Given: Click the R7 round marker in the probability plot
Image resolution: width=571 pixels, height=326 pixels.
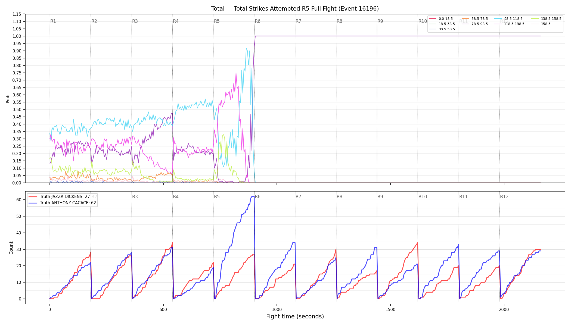Looking at the screenshot, I should 299,21.
